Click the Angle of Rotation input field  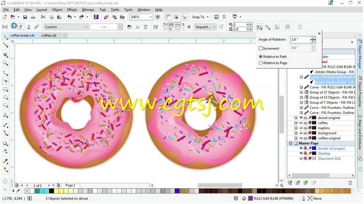coord(300,39)
